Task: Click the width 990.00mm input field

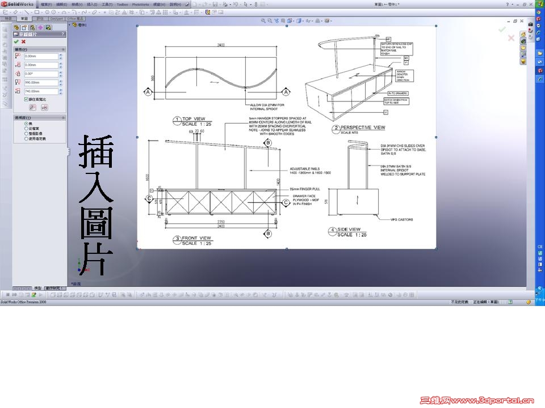Action: (x=41, y=83)
